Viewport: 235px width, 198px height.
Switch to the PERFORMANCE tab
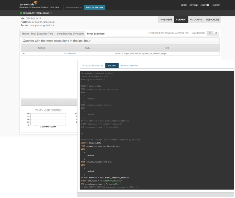pos(74,7)
